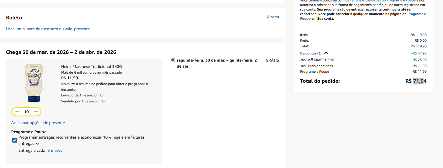Click the Programe e Poupe heading
The width and height of the screenshot is (443, 168).
[x=29, y=132]
